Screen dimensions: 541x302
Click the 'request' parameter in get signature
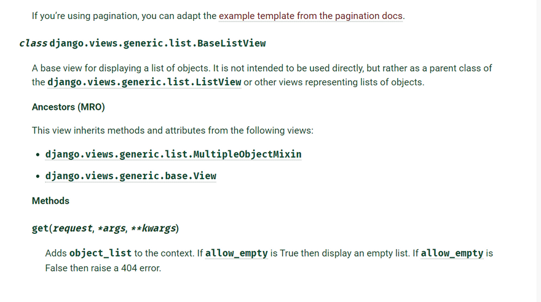coord(72,228)
